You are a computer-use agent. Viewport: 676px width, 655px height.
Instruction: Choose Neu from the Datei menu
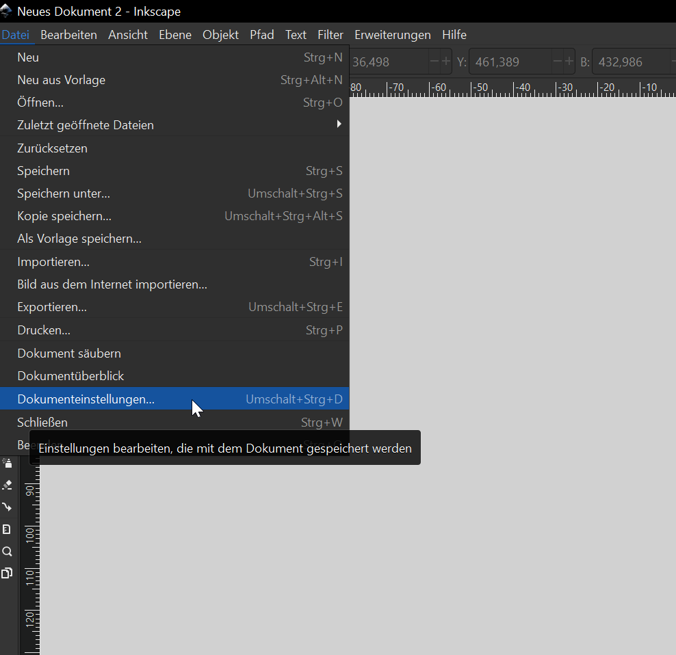tap(174, 57)
